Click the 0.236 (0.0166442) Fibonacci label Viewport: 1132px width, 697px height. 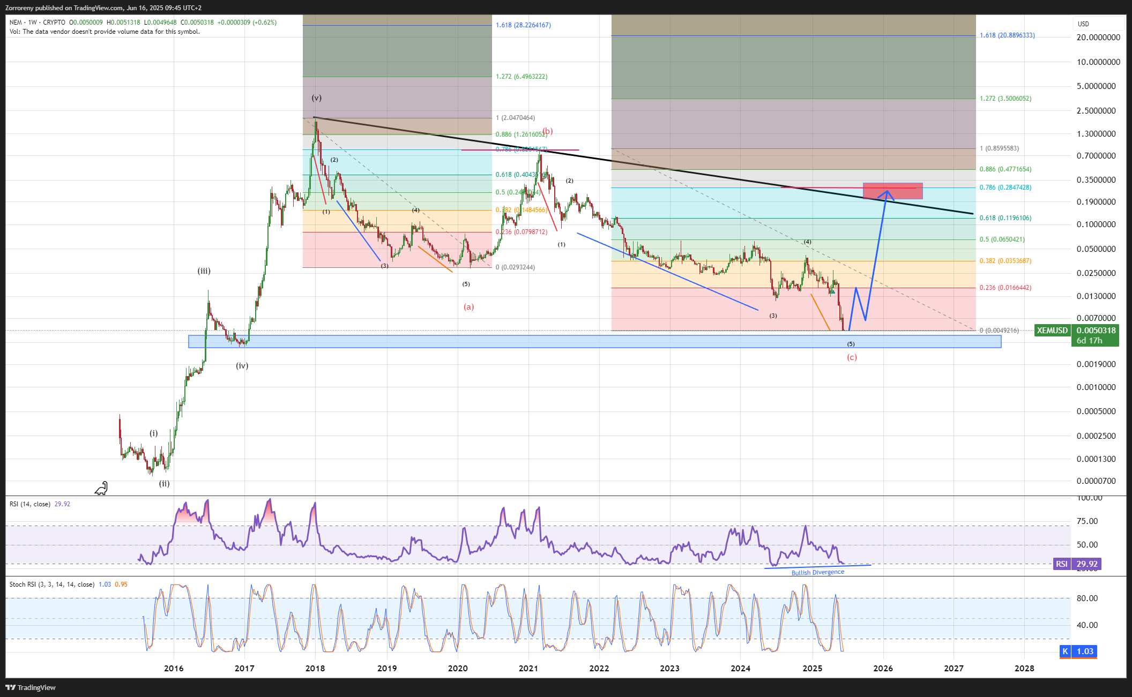1006,288
